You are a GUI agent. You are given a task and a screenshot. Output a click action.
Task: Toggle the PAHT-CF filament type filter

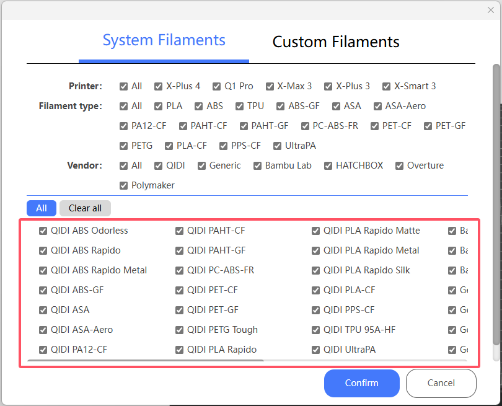click(x=183, y=126)
